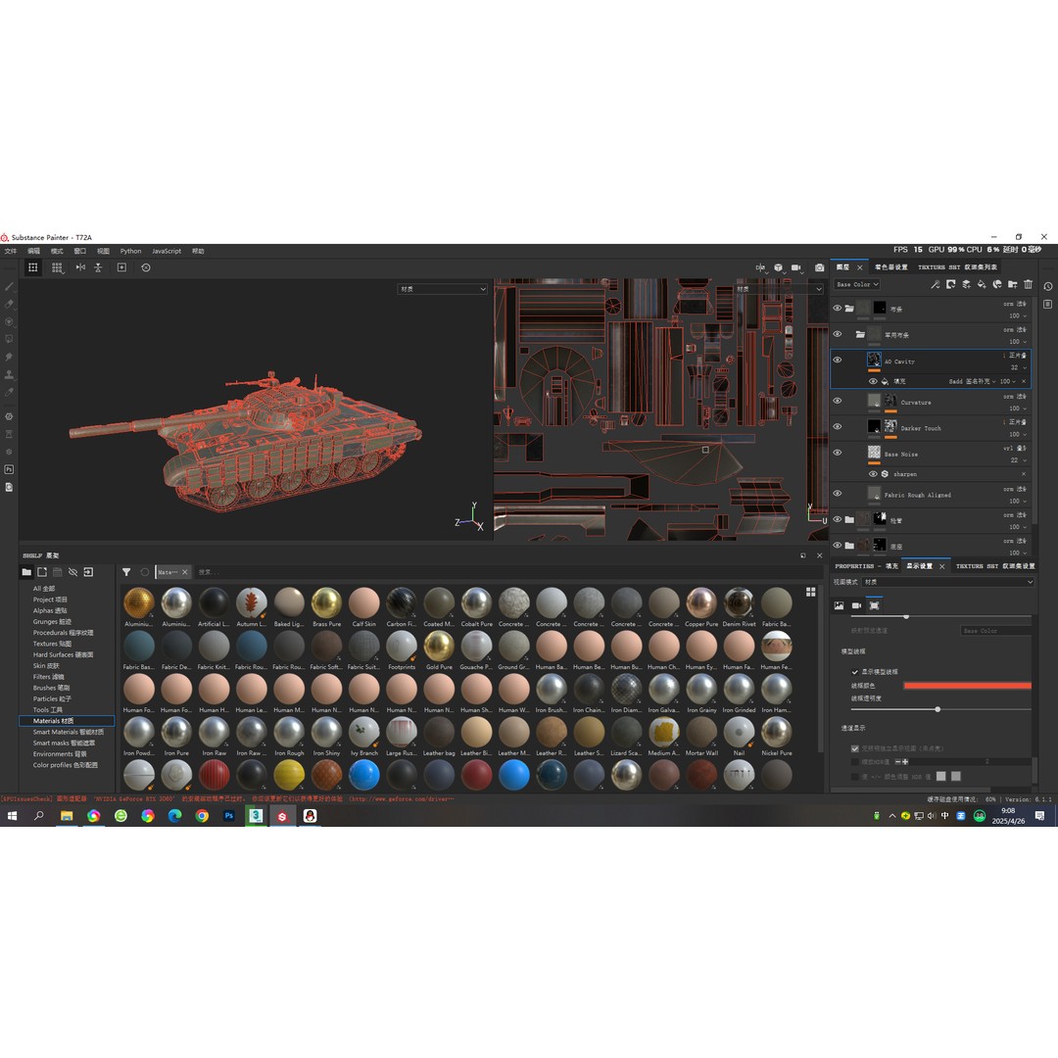The image size is (1058, 1058).
Task: Create a new folder group in layers
Action: point(1013,285)
